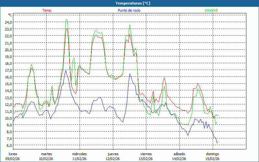The image size is (259, 162).
Task: Click the 09/02/26 date label
Action: (x=13, y=159)
